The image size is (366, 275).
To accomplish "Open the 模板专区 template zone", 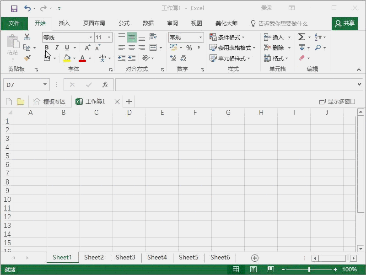I will tap(49, 102).
